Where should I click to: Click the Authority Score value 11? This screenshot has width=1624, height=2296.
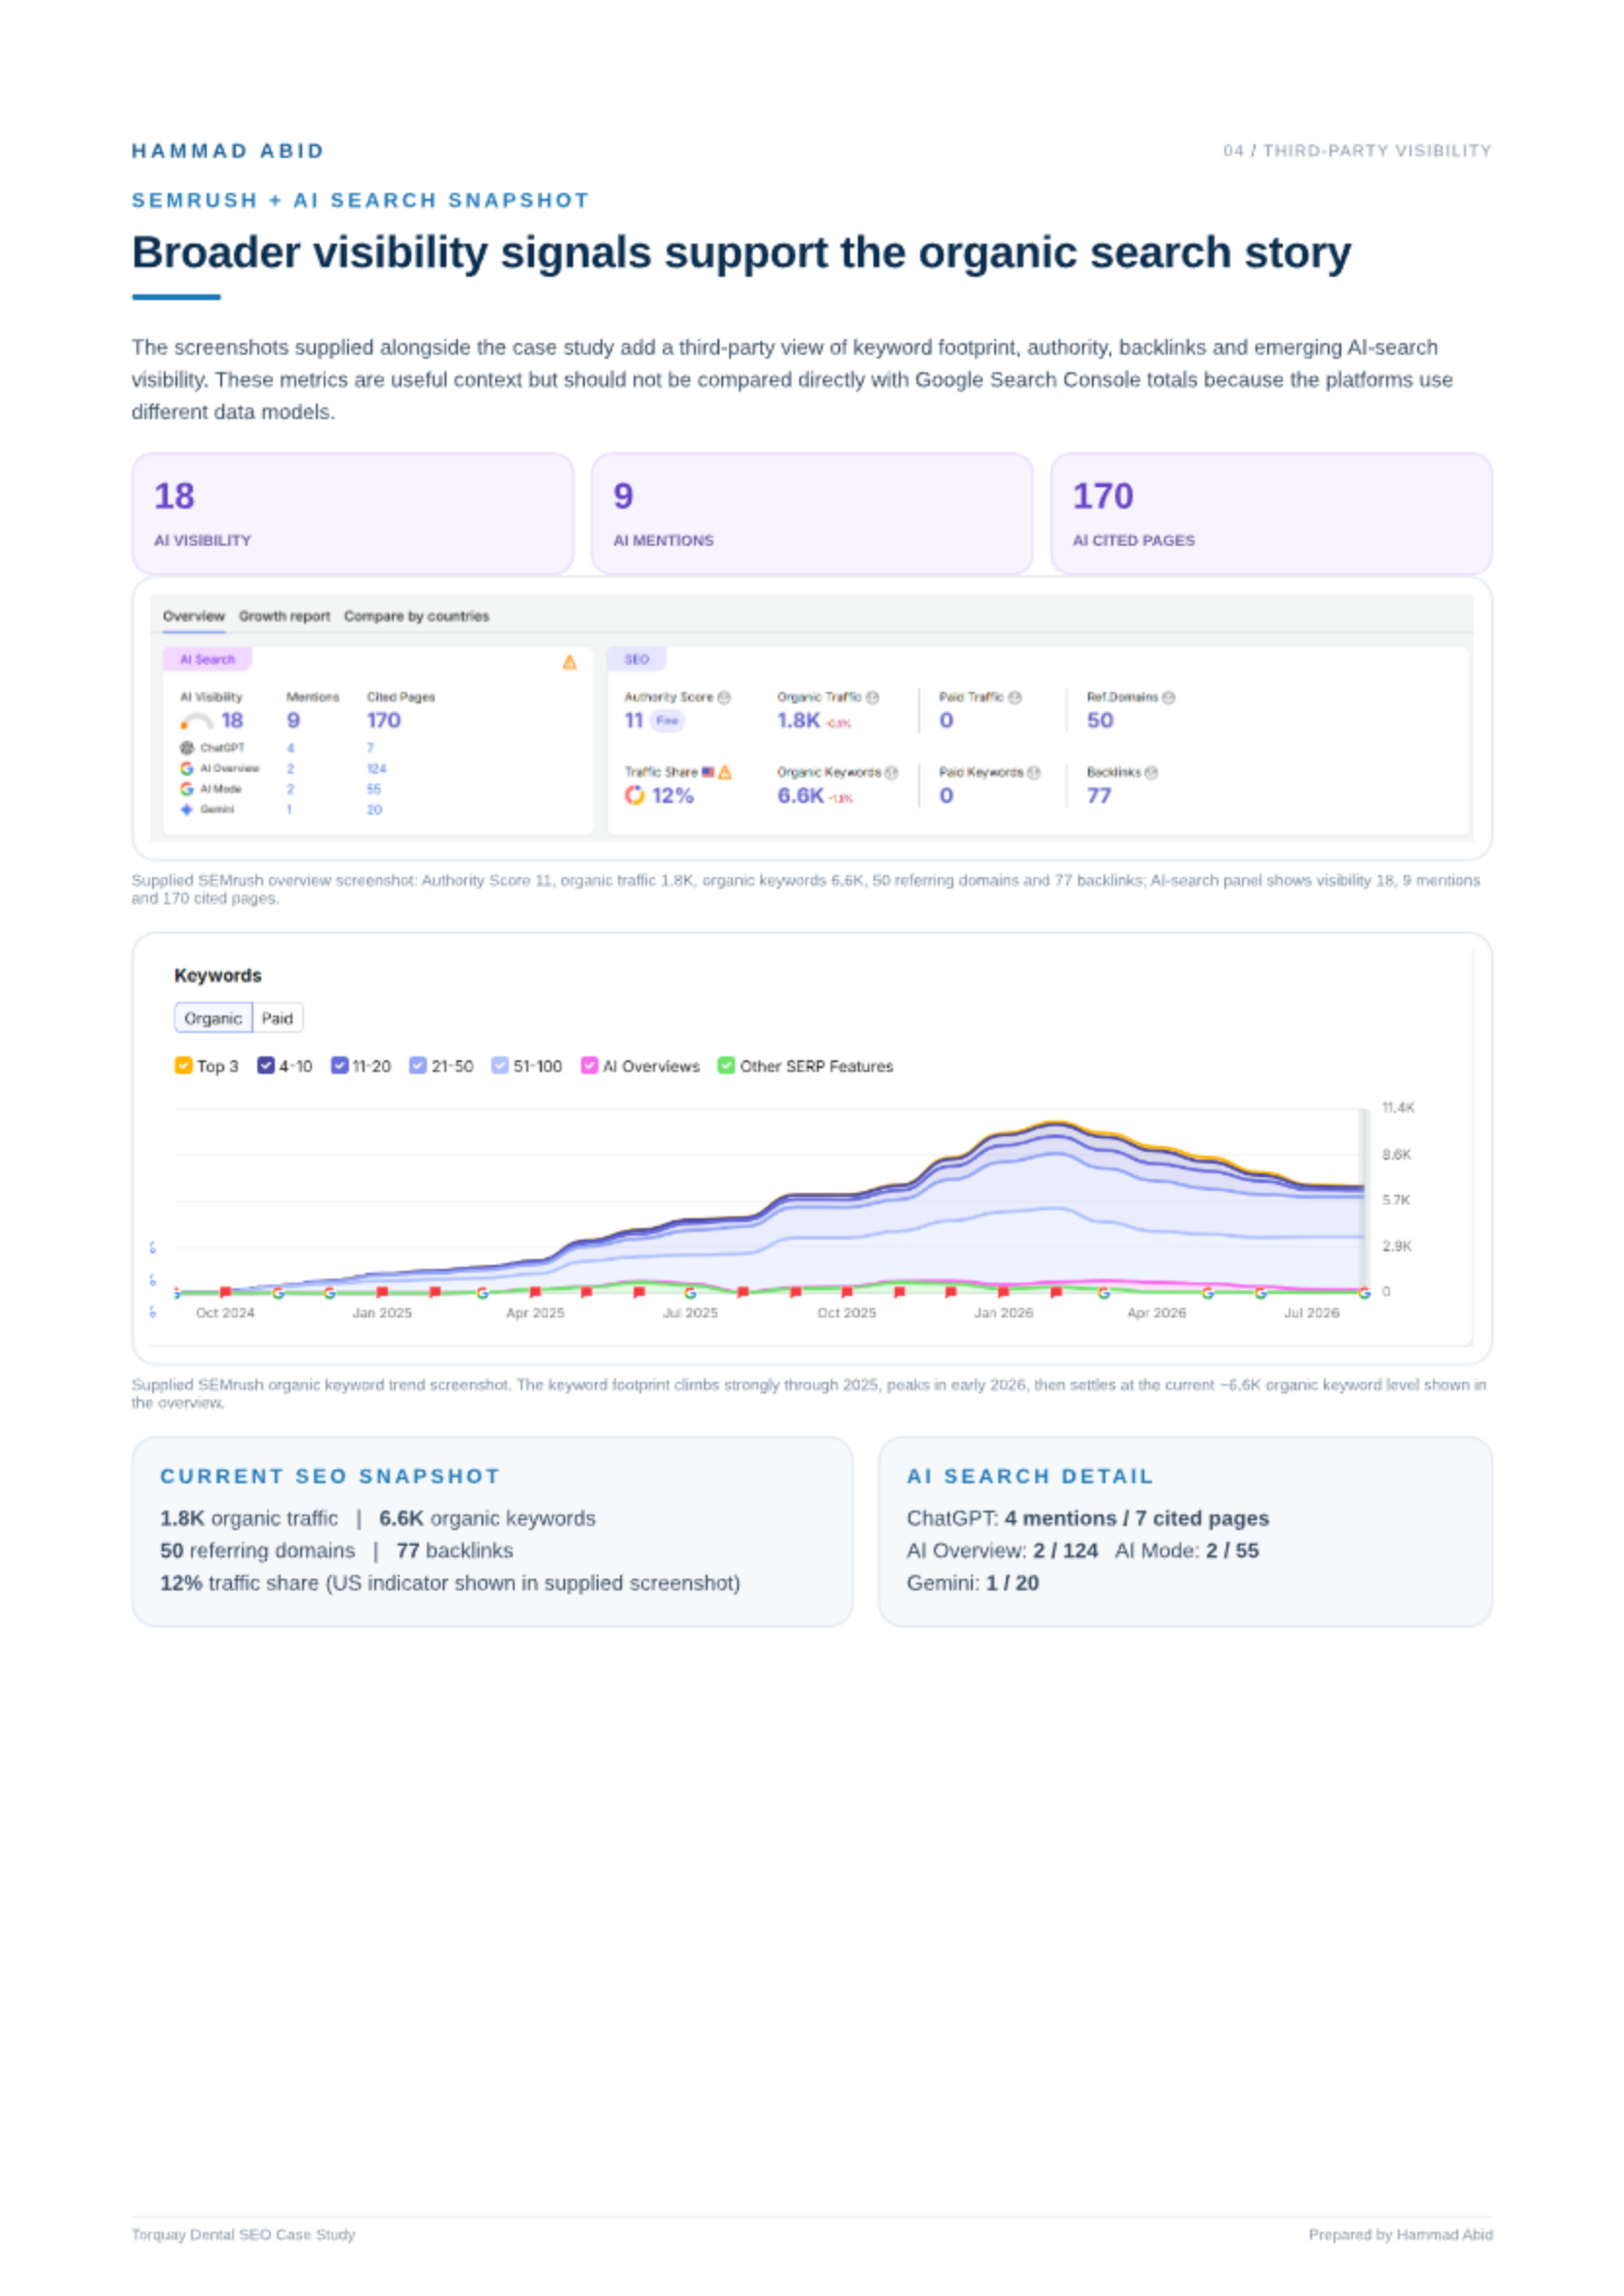[x=634, y=721]
